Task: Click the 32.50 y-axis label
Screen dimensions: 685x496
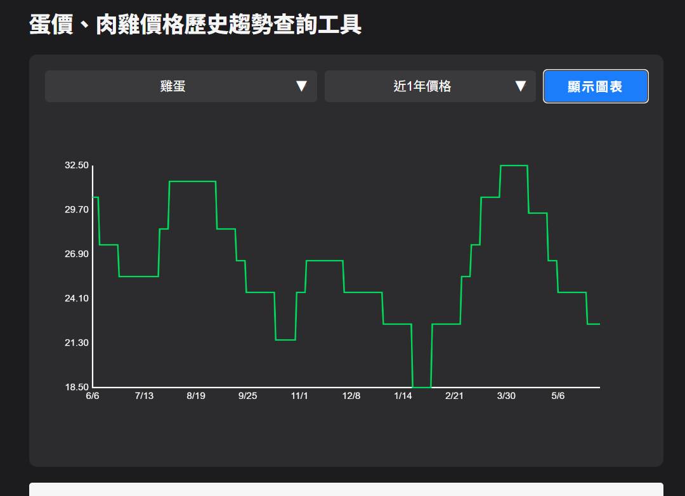Action: point(77,166)
